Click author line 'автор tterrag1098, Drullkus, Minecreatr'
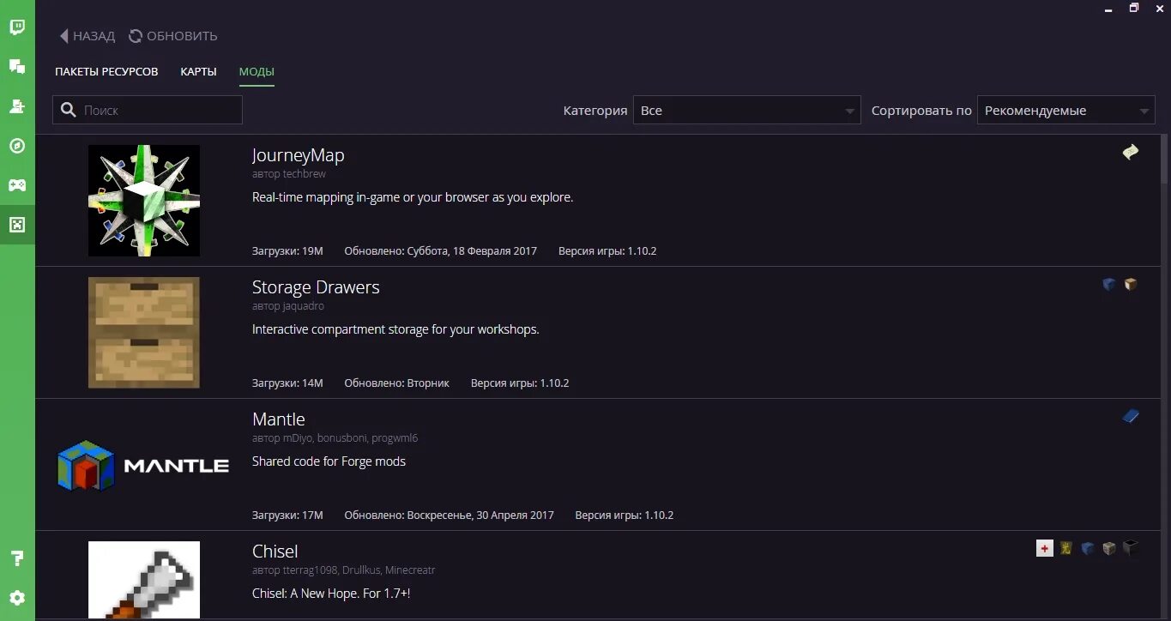Viewport: 1171px width, 621px height. 344,570
